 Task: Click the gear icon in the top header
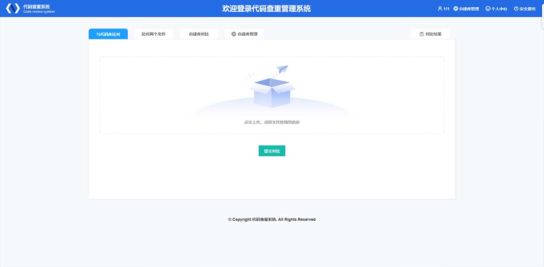click(456, 9)
